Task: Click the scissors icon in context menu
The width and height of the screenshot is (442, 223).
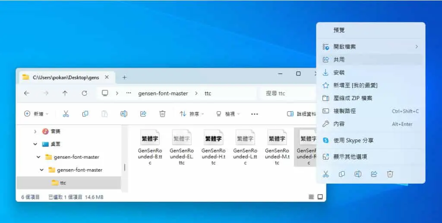Action: (x=326, y=174)
